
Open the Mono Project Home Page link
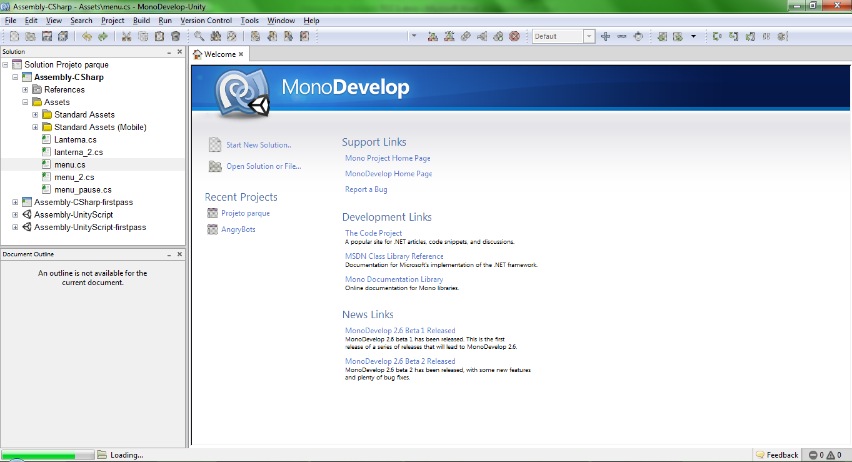[388, 158]
